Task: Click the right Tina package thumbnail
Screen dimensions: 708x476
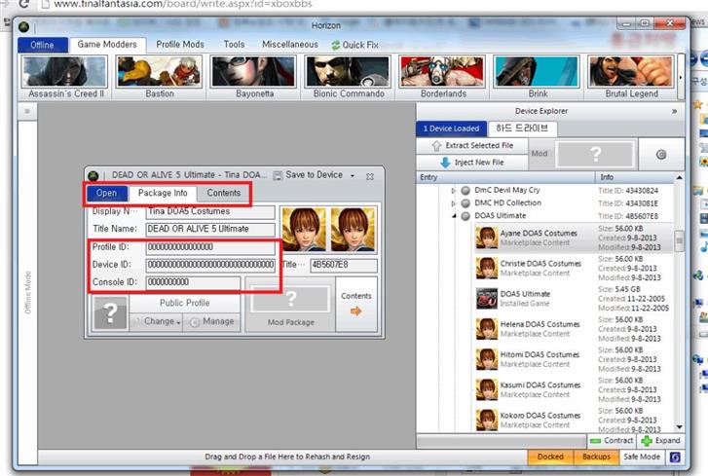Action: point(353,229)
